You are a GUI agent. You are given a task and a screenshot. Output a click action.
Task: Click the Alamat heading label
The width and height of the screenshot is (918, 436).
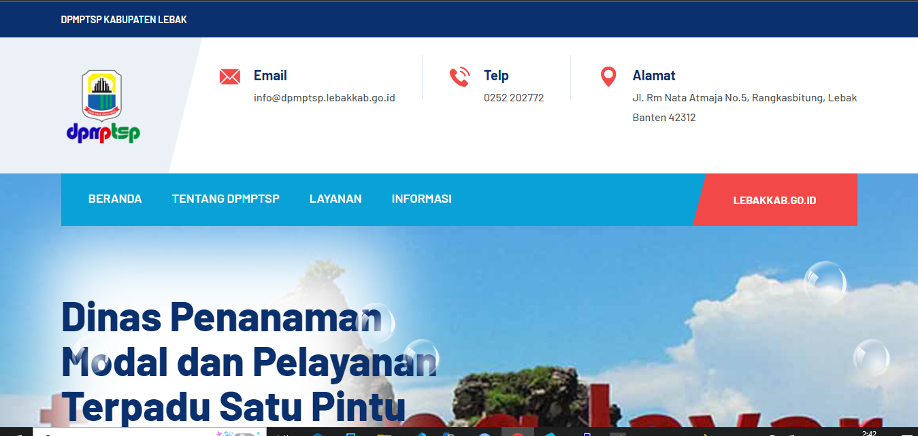pos(654,76)
